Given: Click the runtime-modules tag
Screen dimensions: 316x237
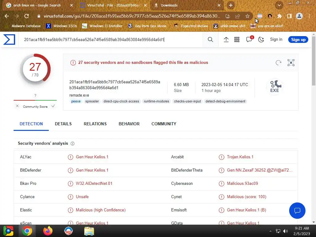Looking at the screenshot, I should 156,101.
